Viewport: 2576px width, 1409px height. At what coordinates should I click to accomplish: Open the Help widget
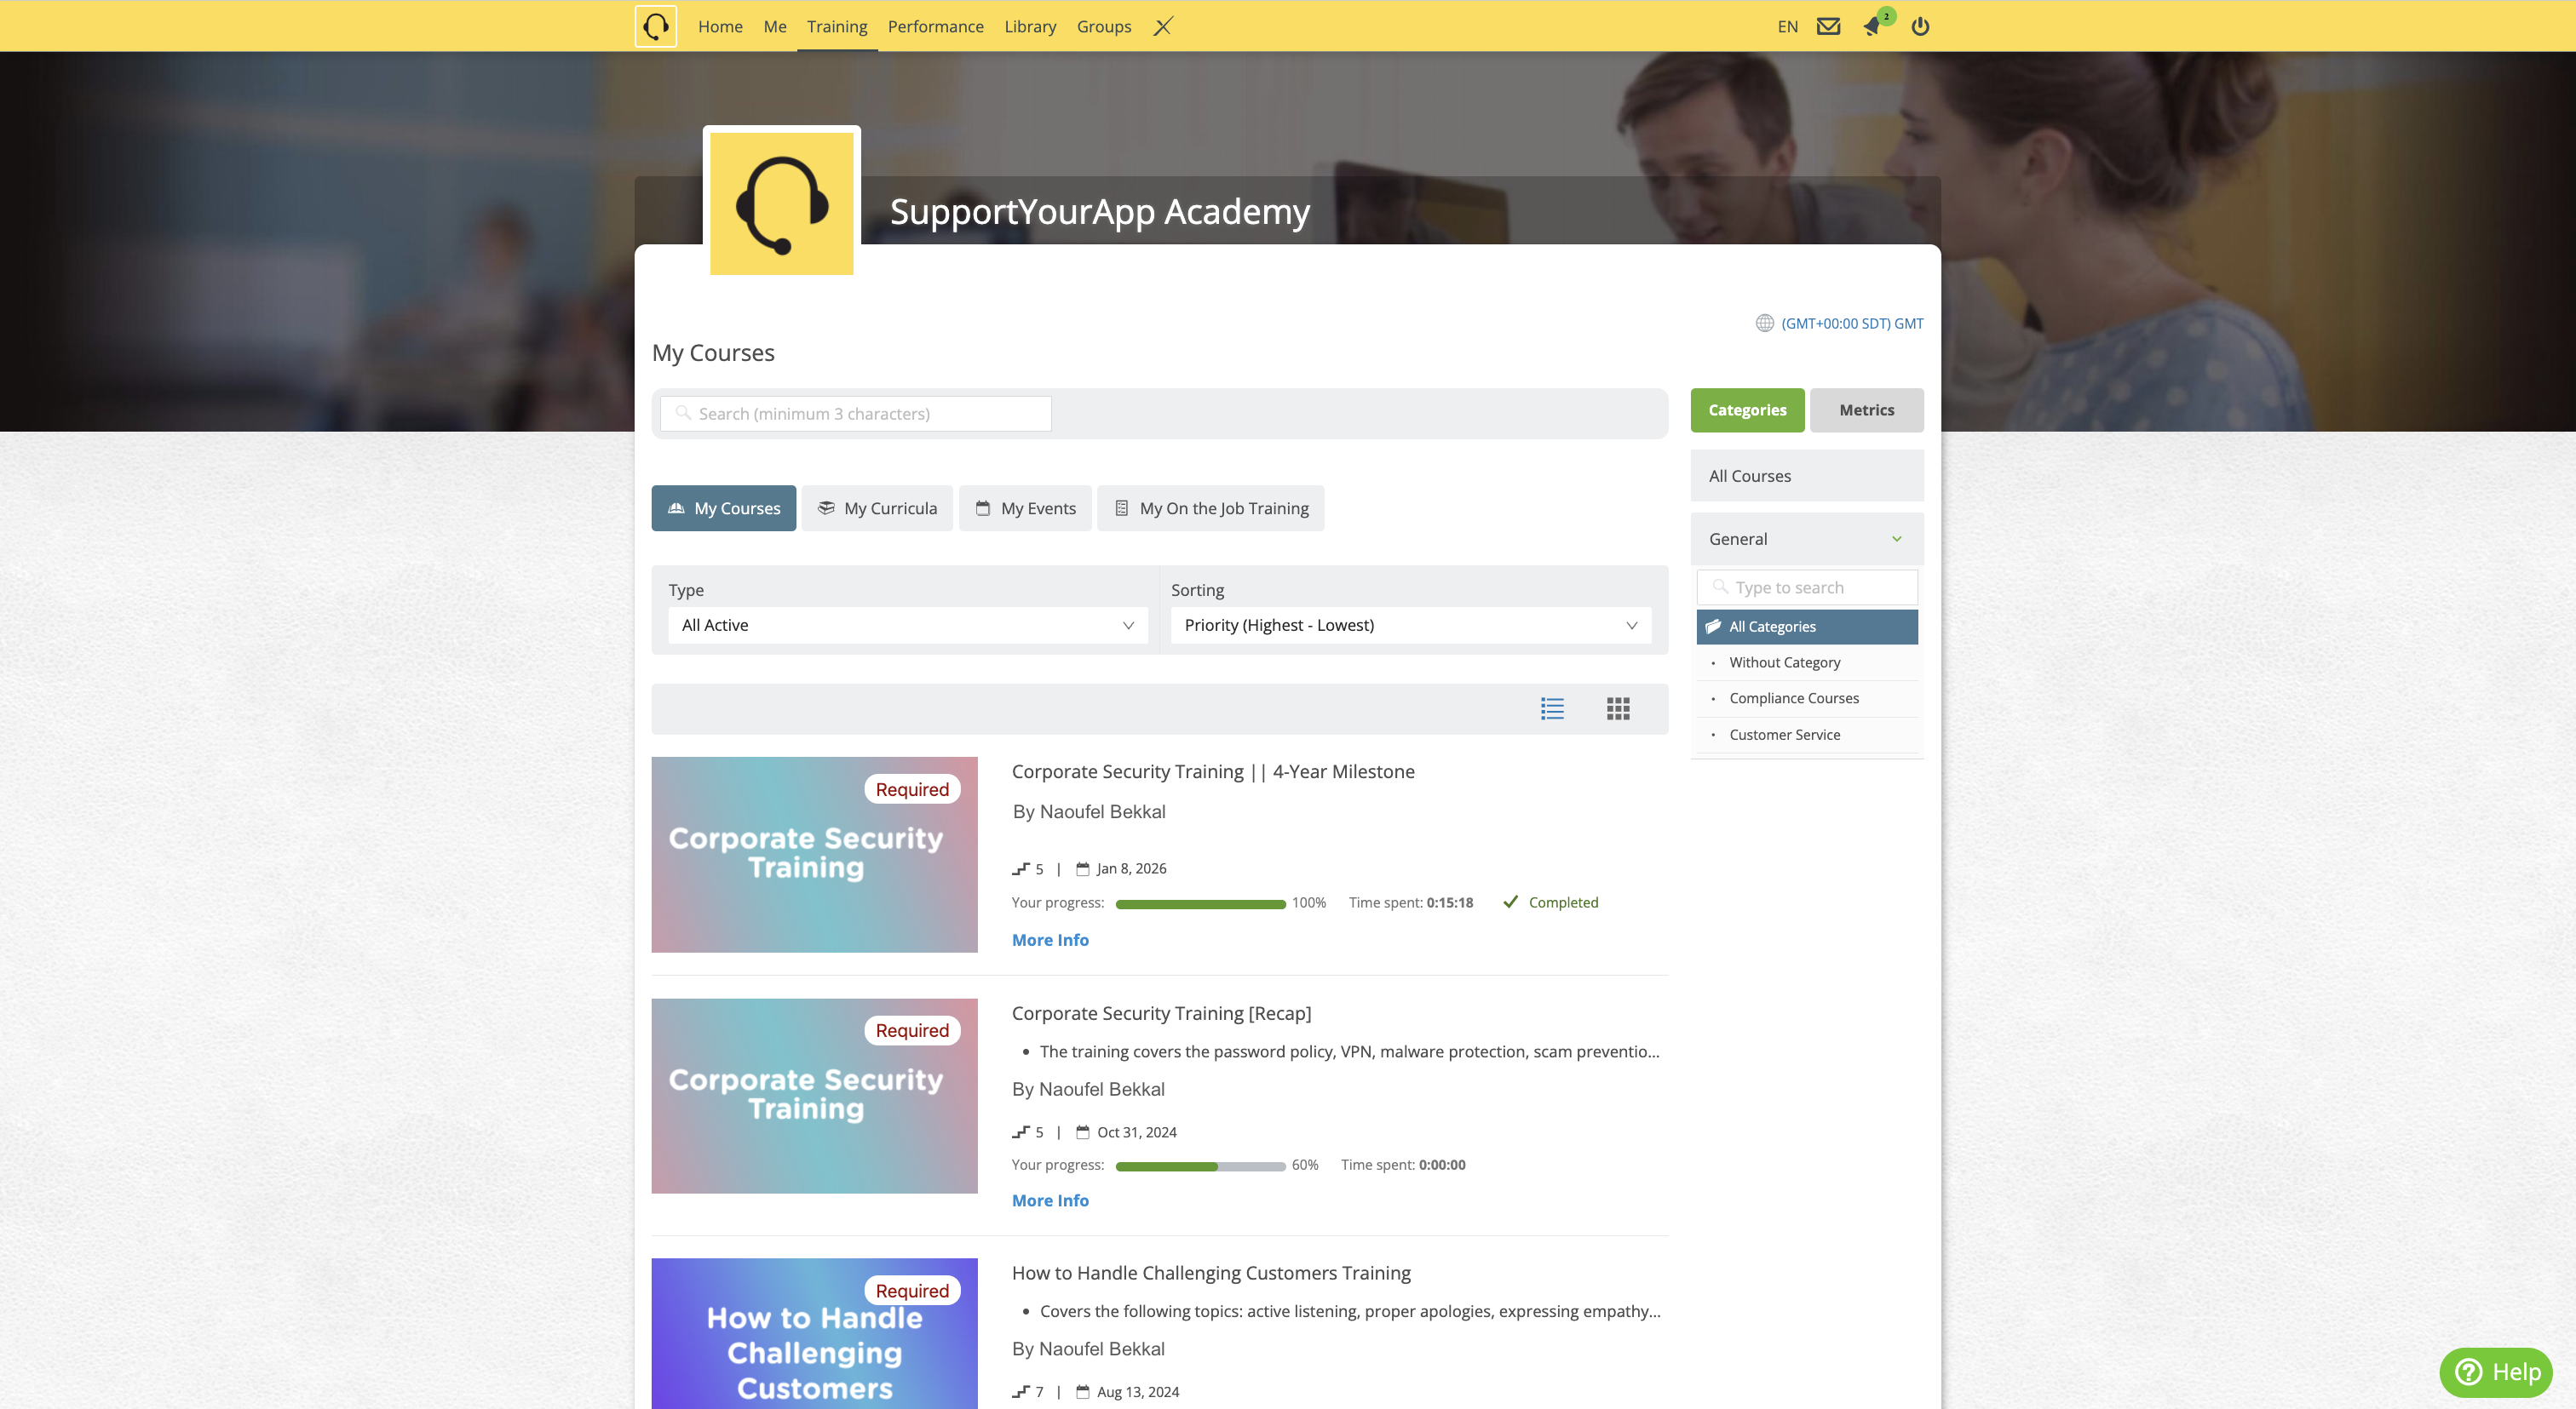coord(2495,1372)
